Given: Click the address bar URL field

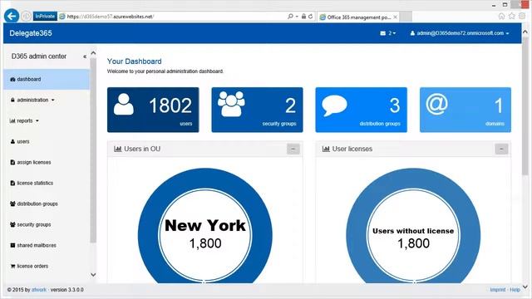Looking at the screenshot, I should pos(173,17).
